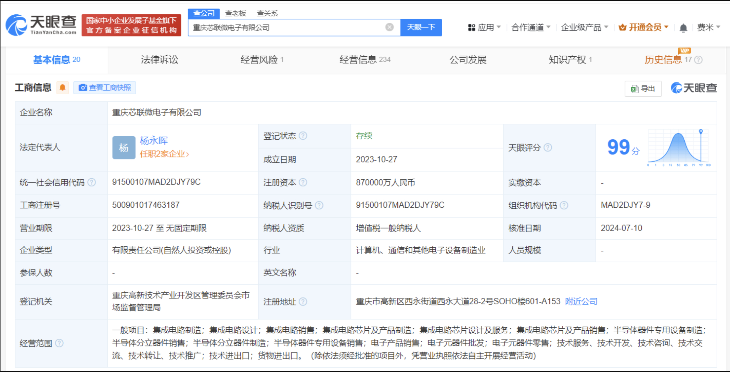Click the TianYanCha watermark logo beside 导出
Viewport: 730px width, 372px height.
click(x=694, y=88)
